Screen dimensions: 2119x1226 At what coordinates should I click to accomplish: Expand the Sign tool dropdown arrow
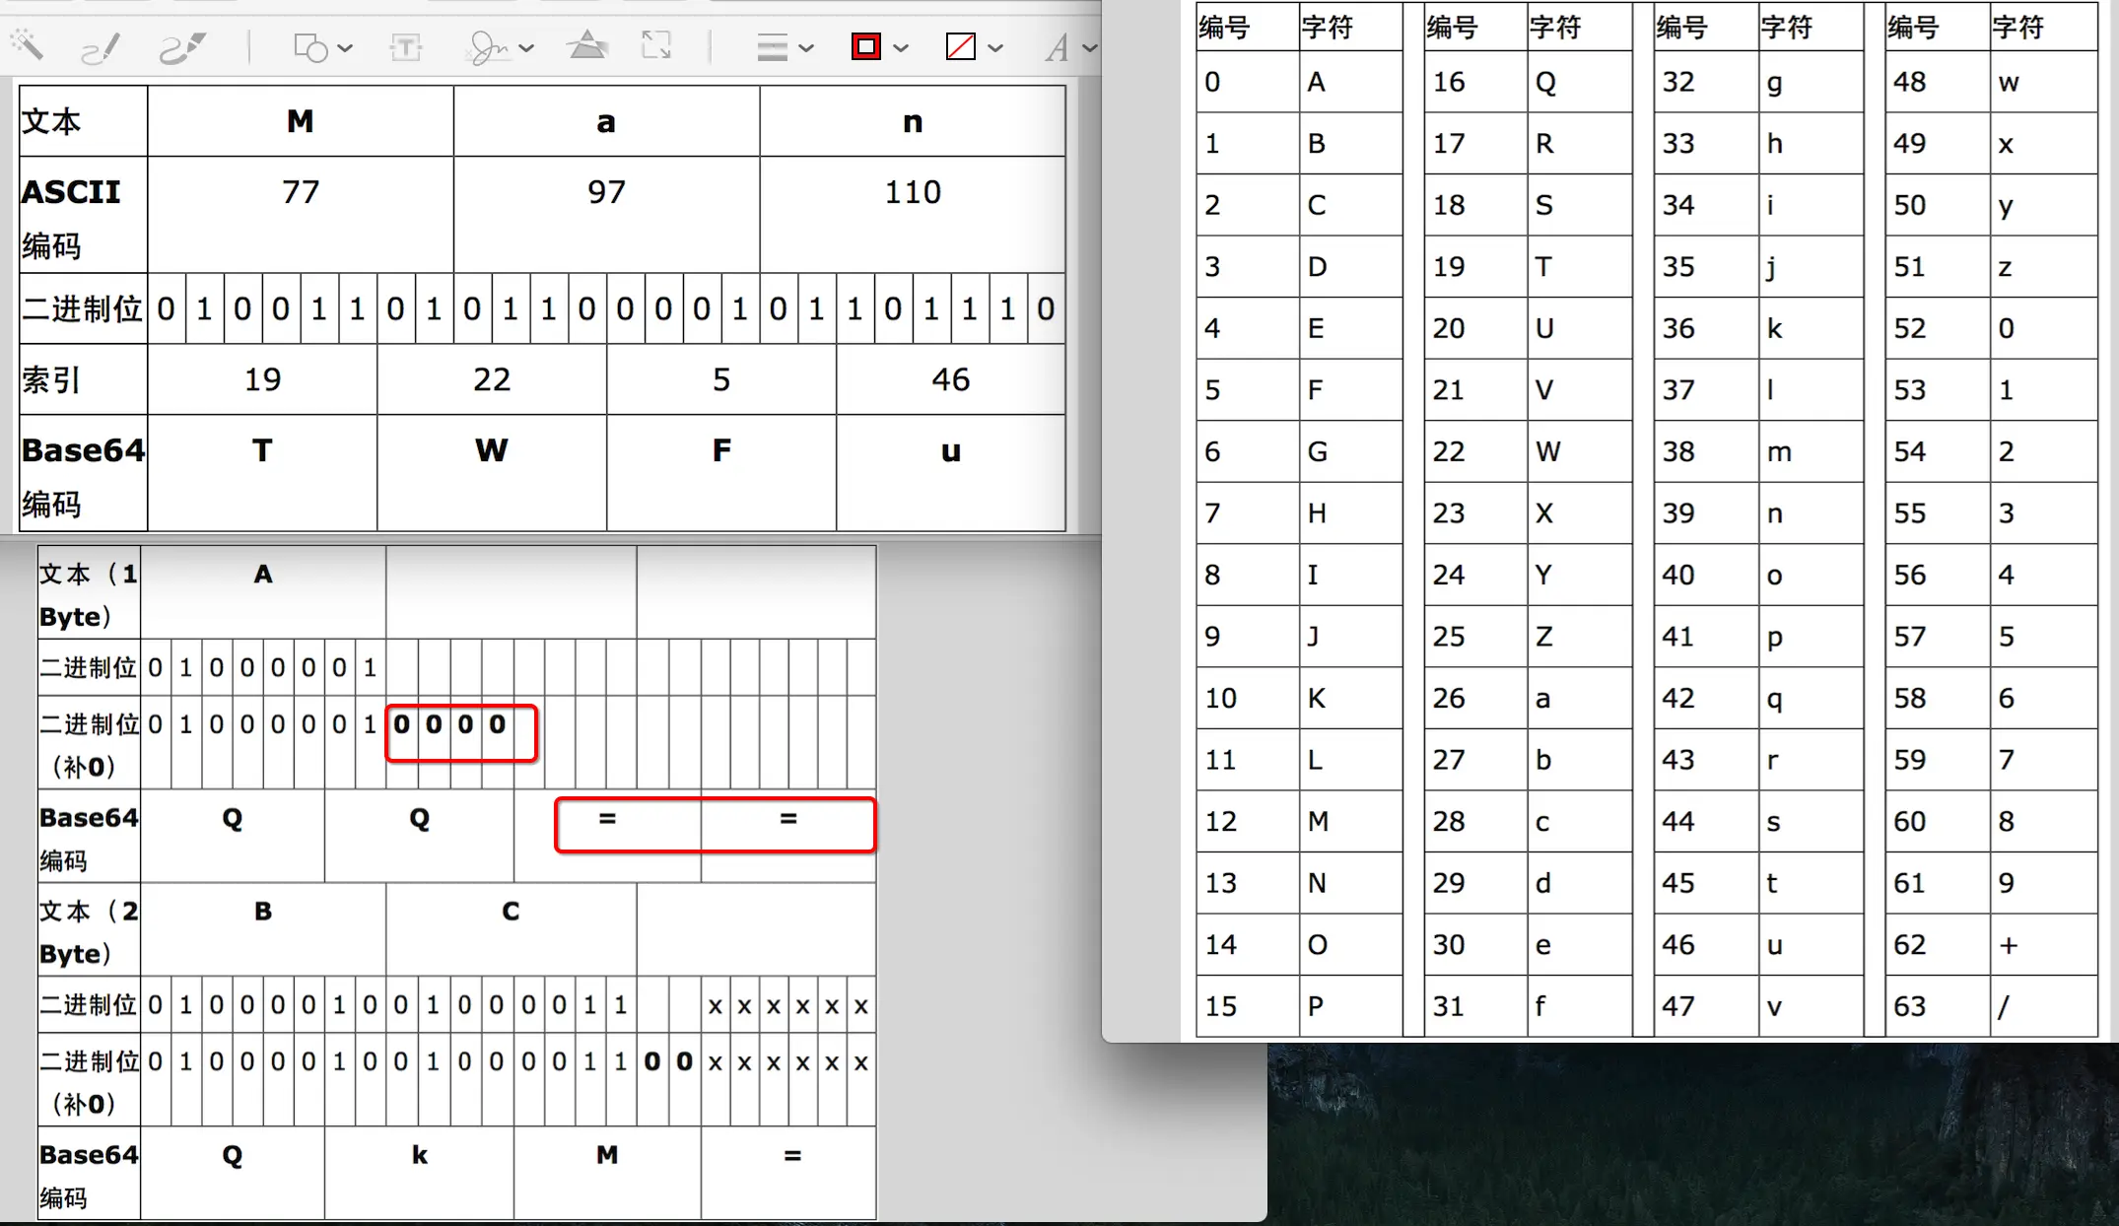[x=526, y=47]
